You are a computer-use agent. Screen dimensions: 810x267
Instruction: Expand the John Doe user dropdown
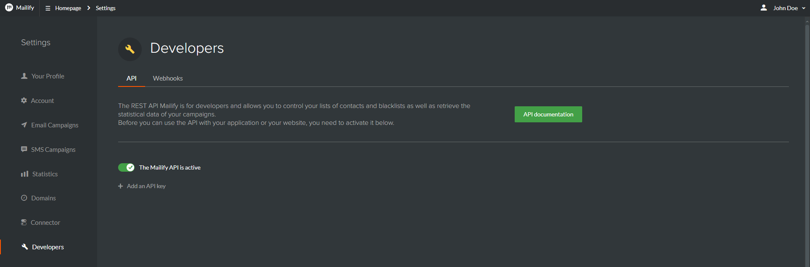(804, 8)
